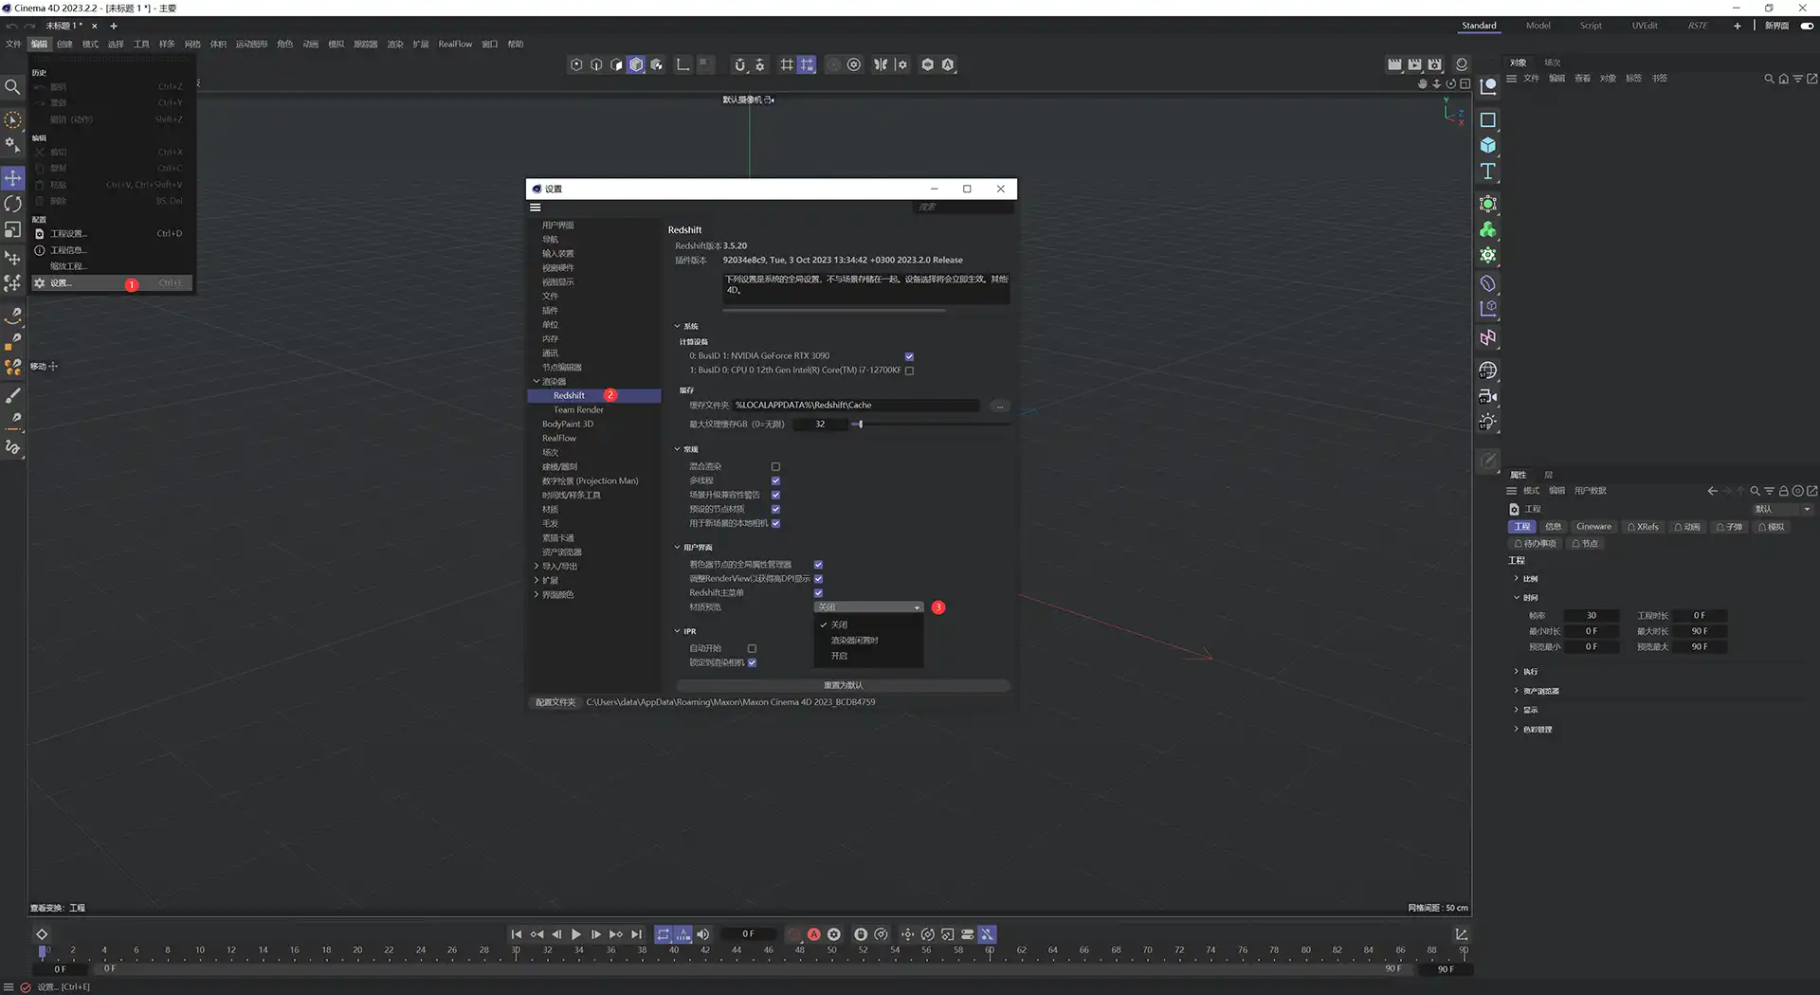Expand the 界面颜色 tree node
This screenshot has width=1820, height=995.
(537, 594)
